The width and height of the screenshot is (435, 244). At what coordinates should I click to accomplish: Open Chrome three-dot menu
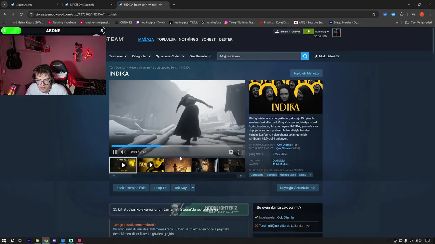point(430,14)
